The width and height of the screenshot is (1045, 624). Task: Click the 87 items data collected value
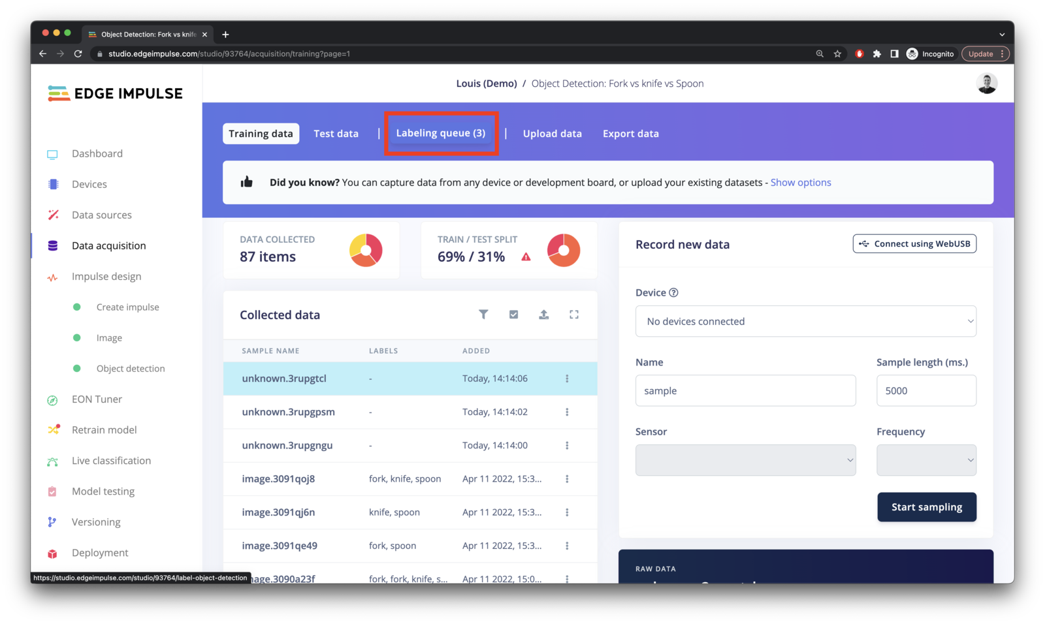tap(268, 257)
